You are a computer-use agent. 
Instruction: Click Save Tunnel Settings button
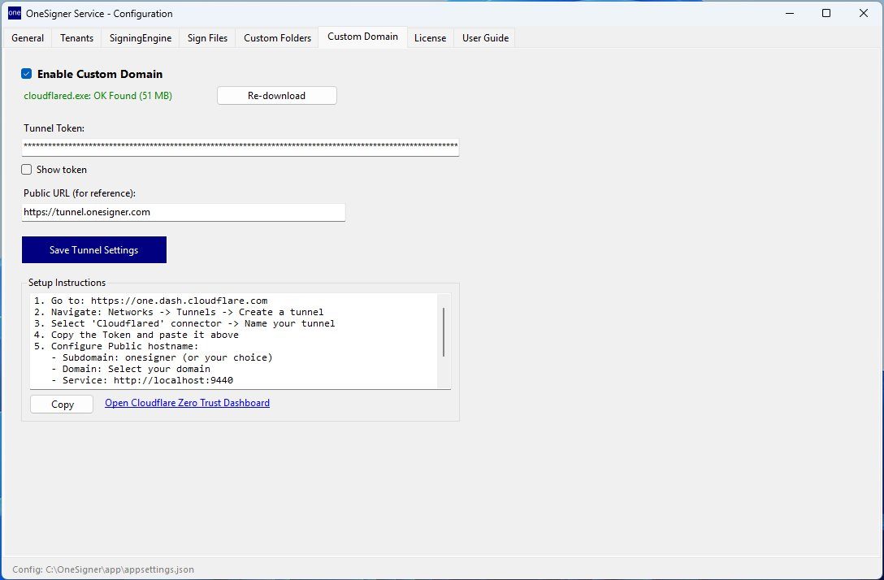click(94, 249)
